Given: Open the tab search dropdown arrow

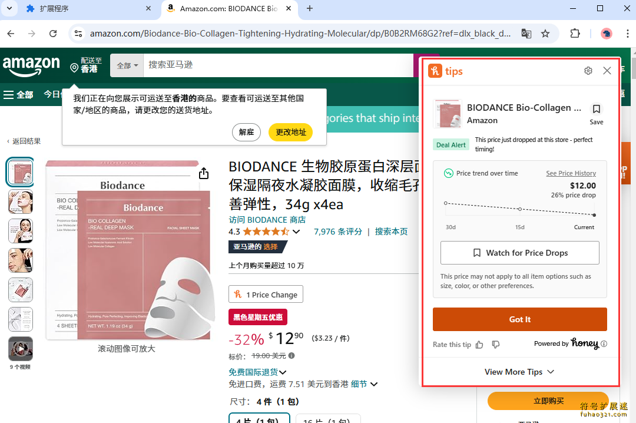Looking at the screenshot, I should click(x=9, y=8).
